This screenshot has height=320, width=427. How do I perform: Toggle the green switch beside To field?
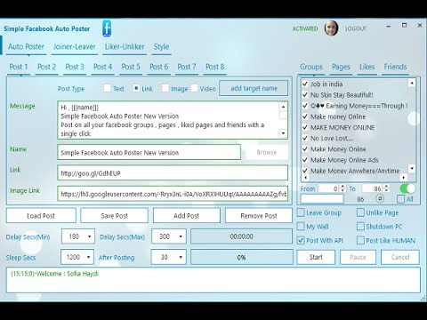point(407,188)
